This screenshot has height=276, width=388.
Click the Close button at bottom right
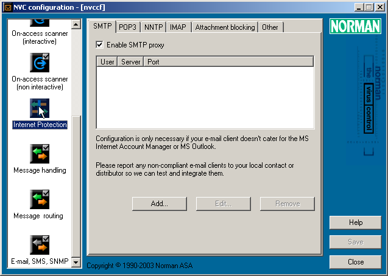(x=355, y=261)
